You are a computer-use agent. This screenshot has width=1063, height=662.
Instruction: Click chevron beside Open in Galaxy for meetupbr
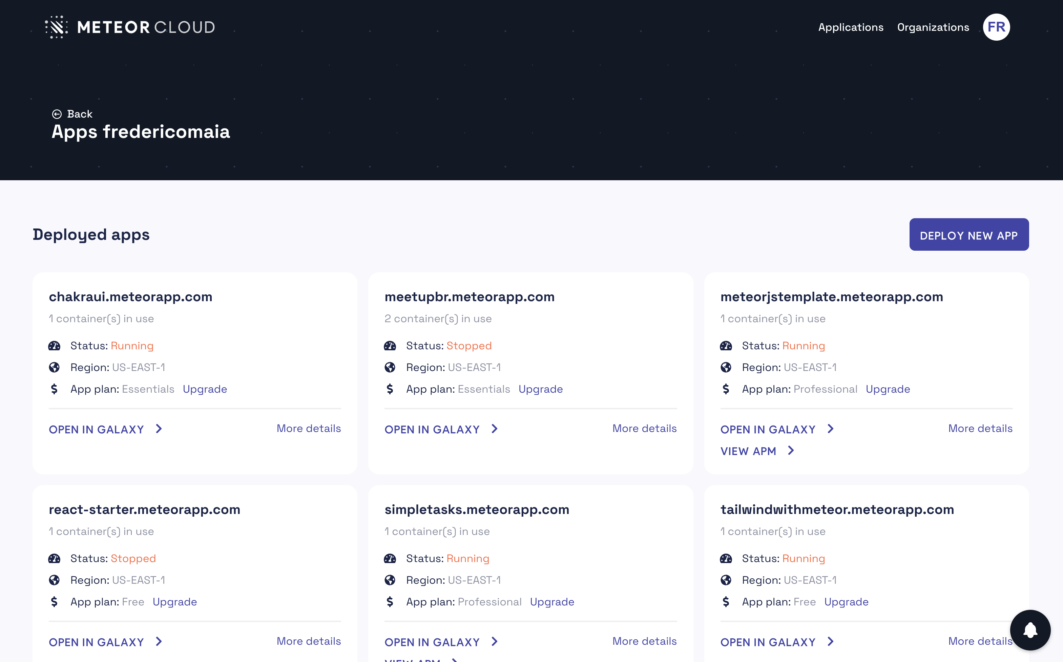click(x=495, y=429)
